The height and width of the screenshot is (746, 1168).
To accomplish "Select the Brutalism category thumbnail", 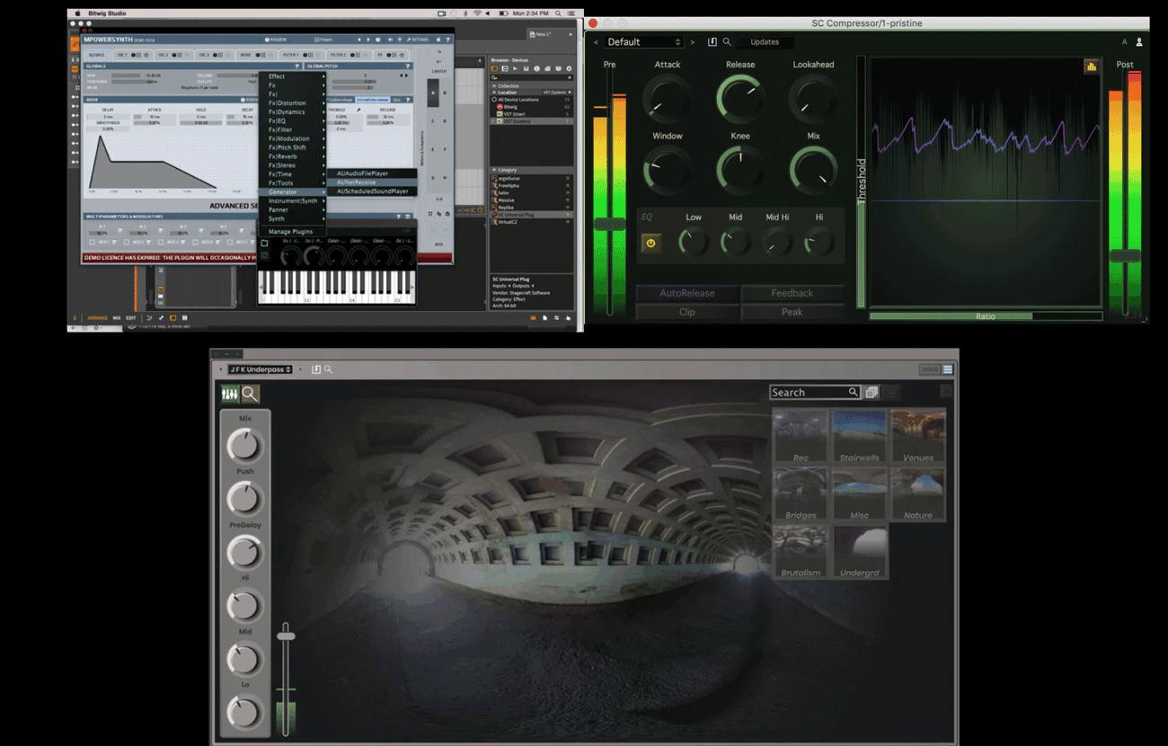I will coord(801,551).
